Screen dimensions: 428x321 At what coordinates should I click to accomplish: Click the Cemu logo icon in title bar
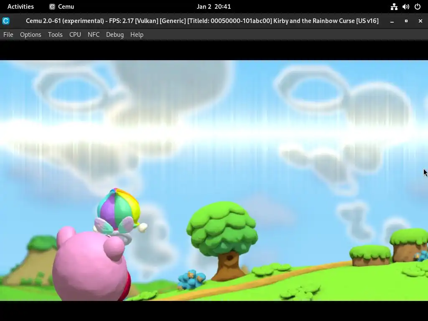[x=6, y=21]
